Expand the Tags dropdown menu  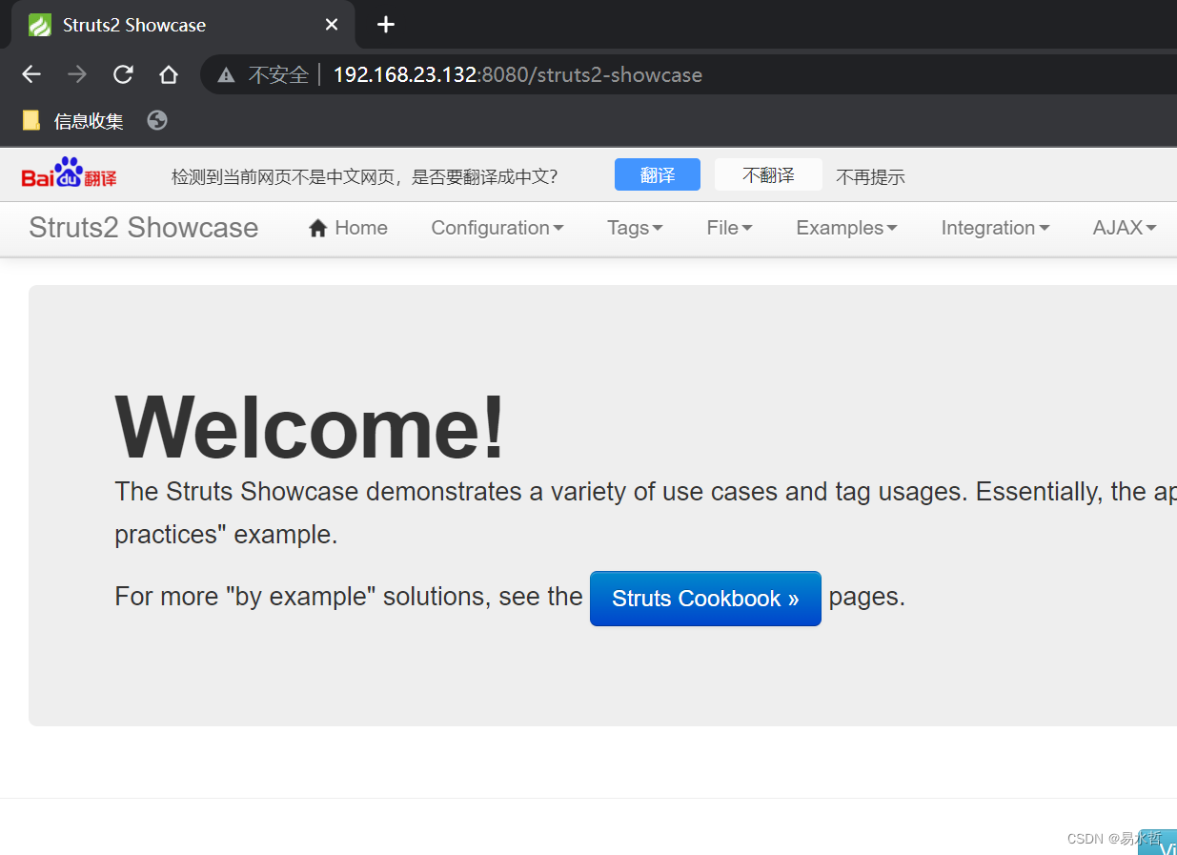coord(635,228)
